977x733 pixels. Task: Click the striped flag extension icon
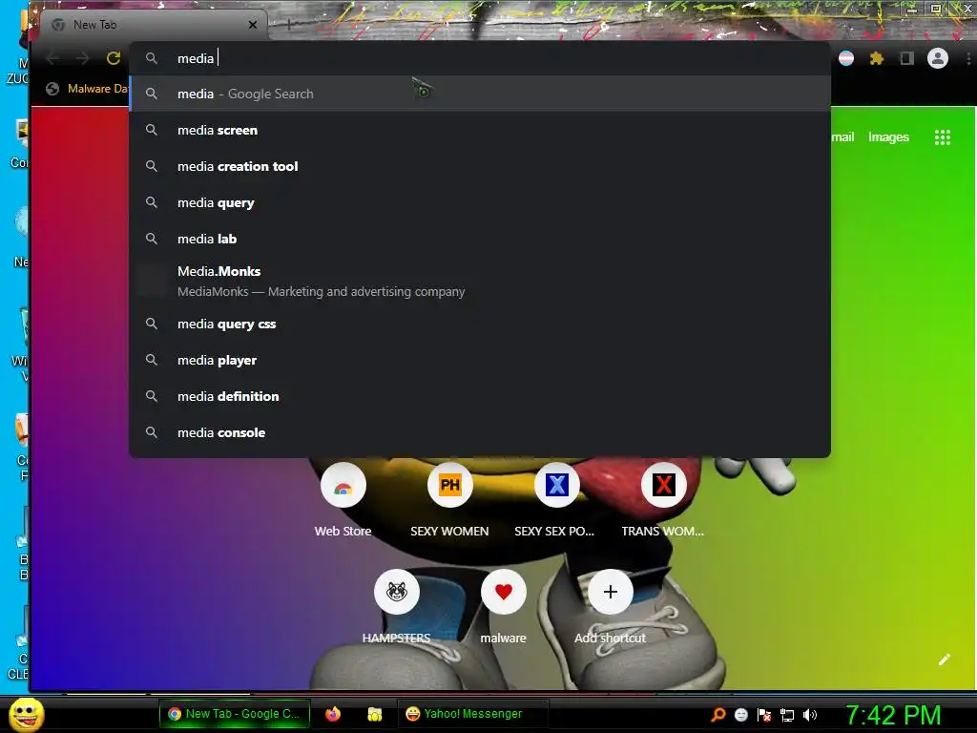point(846,58)
